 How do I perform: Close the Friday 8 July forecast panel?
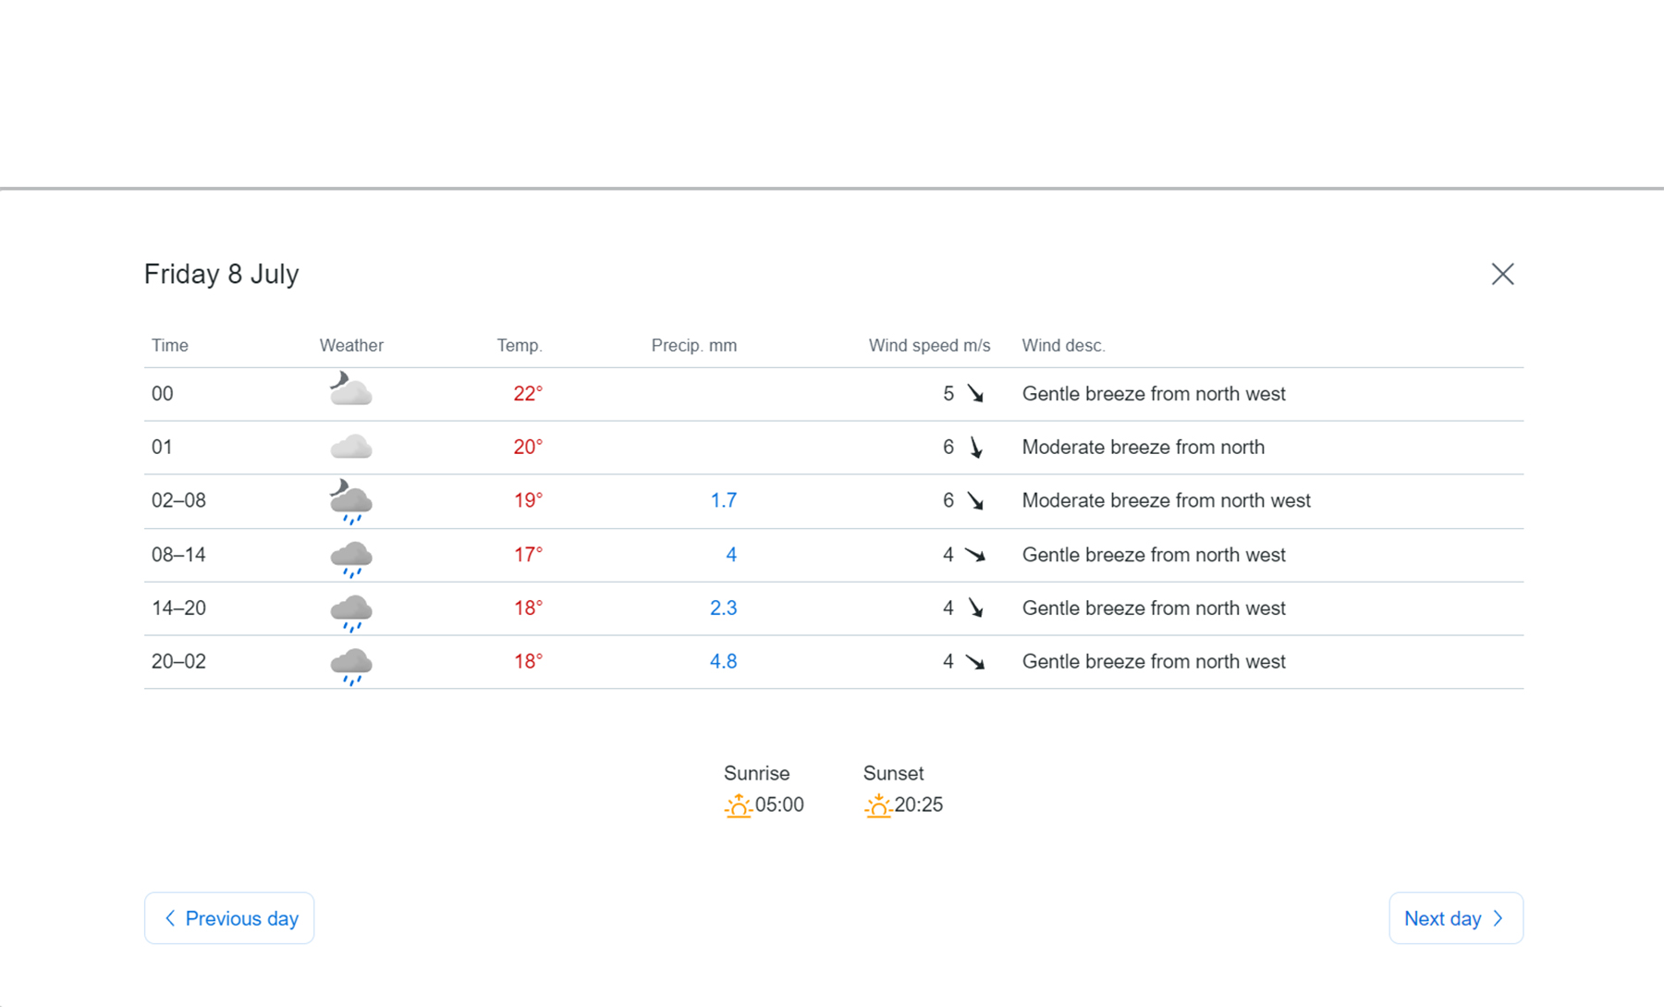pyautogui.click(x=1502, y=274)
